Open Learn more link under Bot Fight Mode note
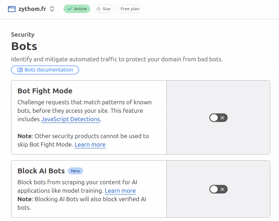The image size is (279, 221). pos(90,144)
